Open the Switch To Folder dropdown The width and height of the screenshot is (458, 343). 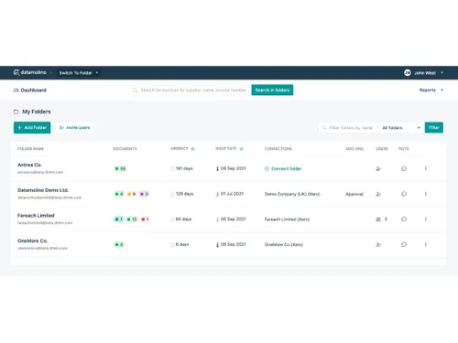pyautogui.click(x=79, y=73)
